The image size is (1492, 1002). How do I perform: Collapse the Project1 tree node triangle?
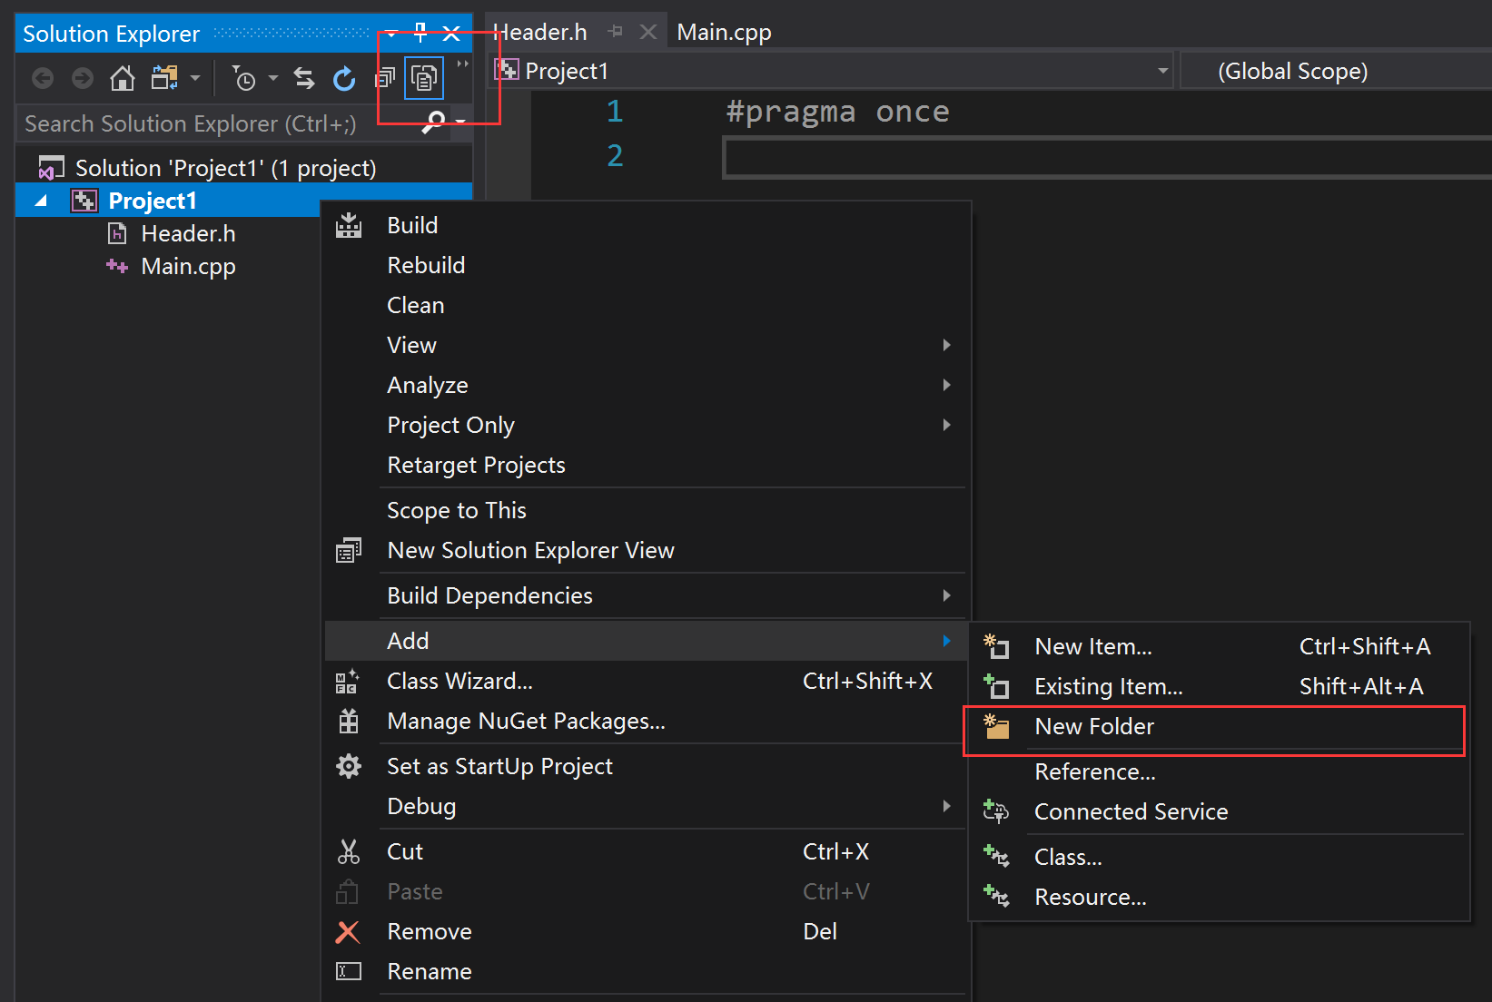coord(41,201)
